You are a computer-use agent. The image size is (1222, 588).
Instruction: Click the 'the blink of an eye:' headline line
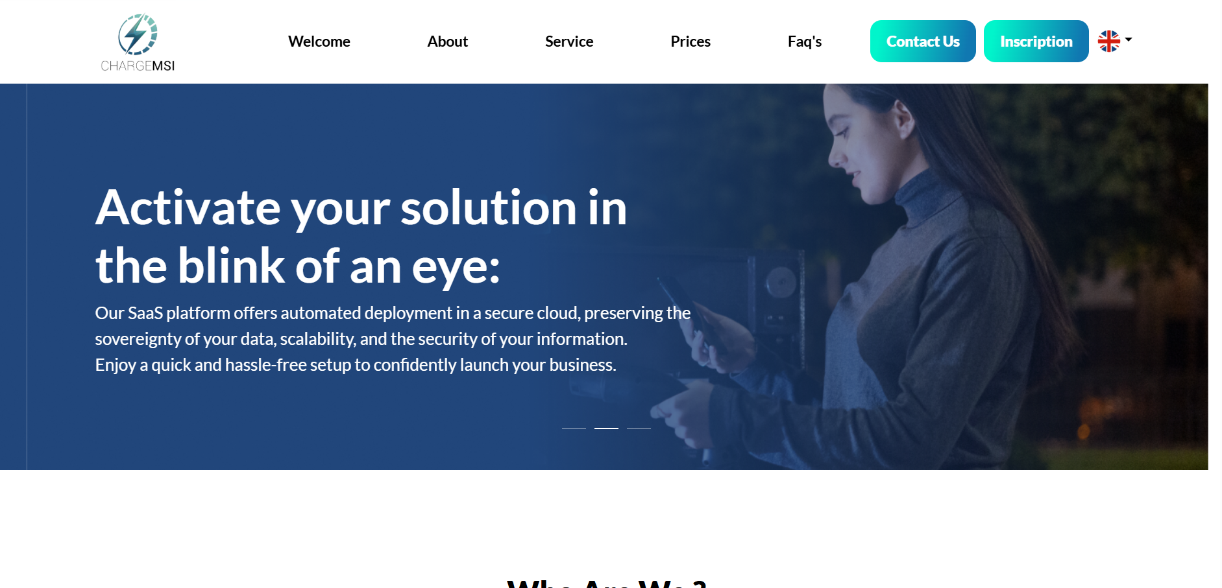click(x=298, y=266)
